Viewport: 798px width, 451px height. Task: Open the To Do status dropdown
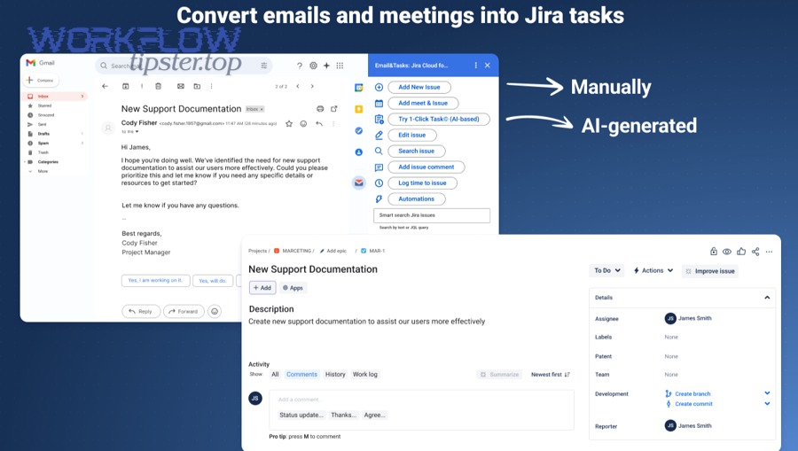click(606, 270)
